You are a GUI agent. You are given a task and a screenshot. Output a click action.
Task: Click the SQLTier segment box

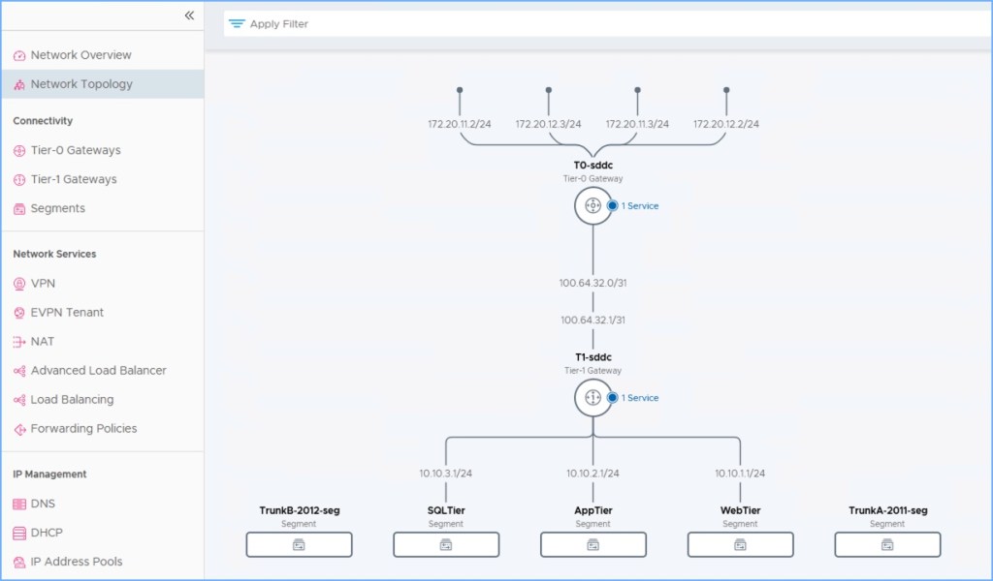446,544
